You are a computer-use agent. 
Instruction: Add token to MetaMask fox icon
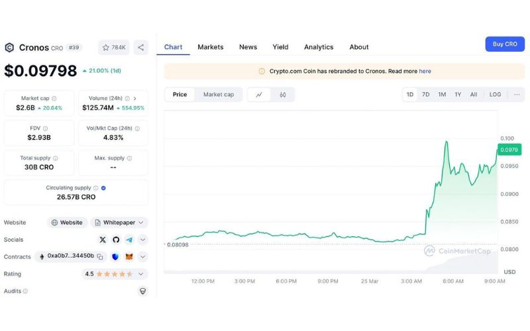(x=129, y=257)
